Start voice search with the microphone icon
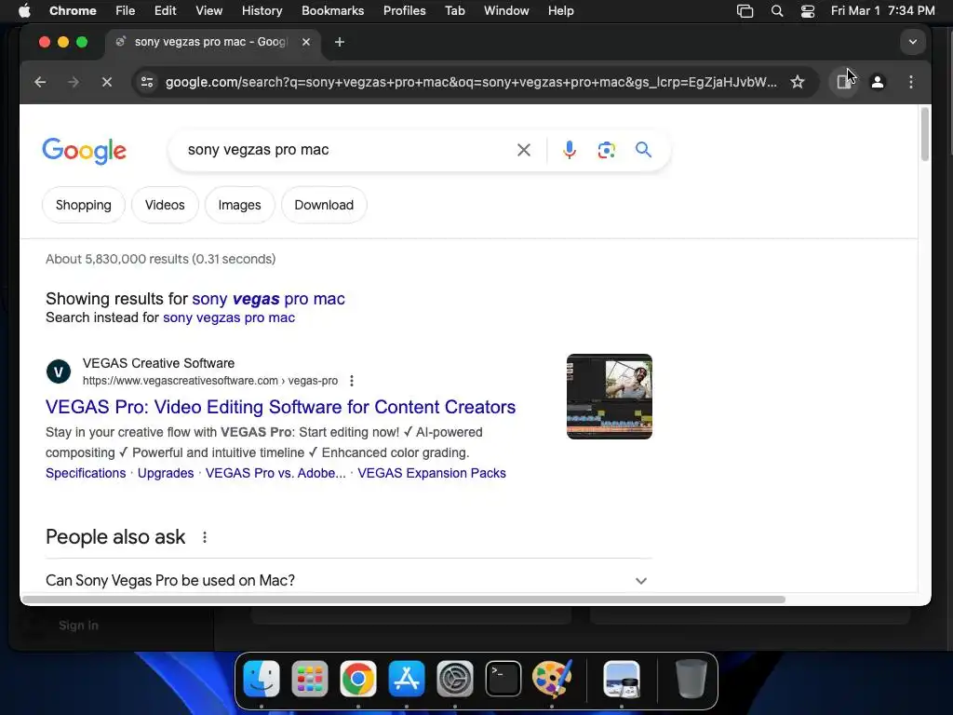953x715 pixels. pos(569,150)
